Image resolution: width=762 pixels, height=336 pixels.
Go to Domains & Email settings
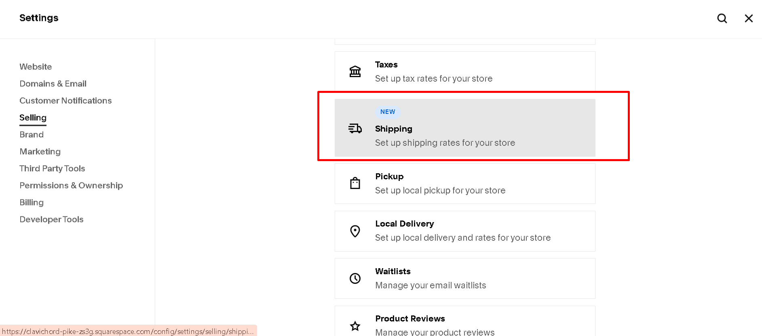pos(53,84)
